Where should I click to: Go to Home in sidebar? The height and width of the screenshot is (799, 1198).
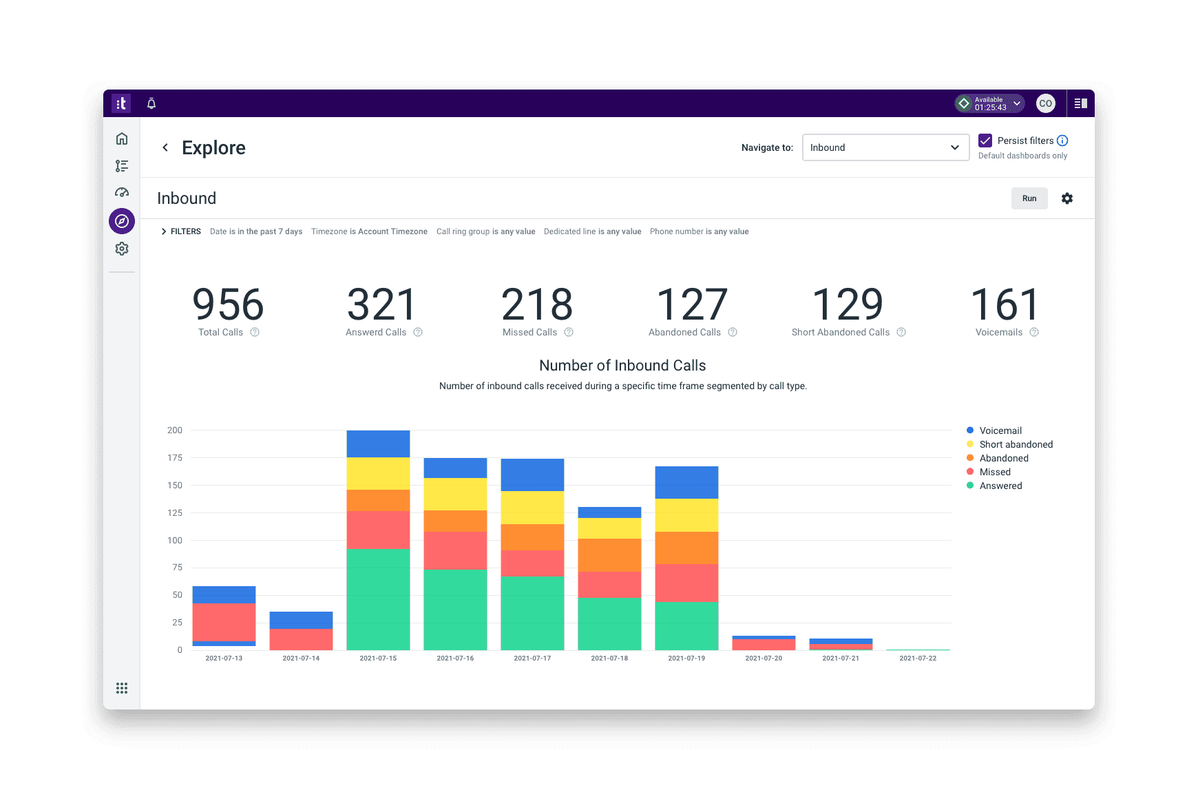122,138
